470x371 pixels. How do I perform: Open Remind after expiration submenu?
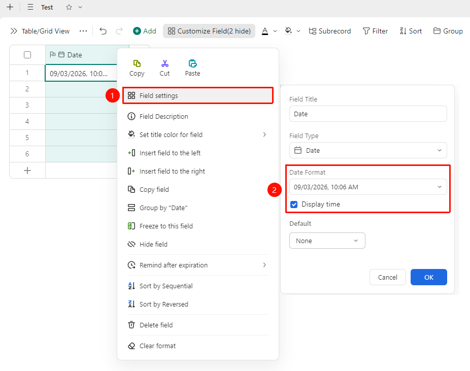coord(198,265)
